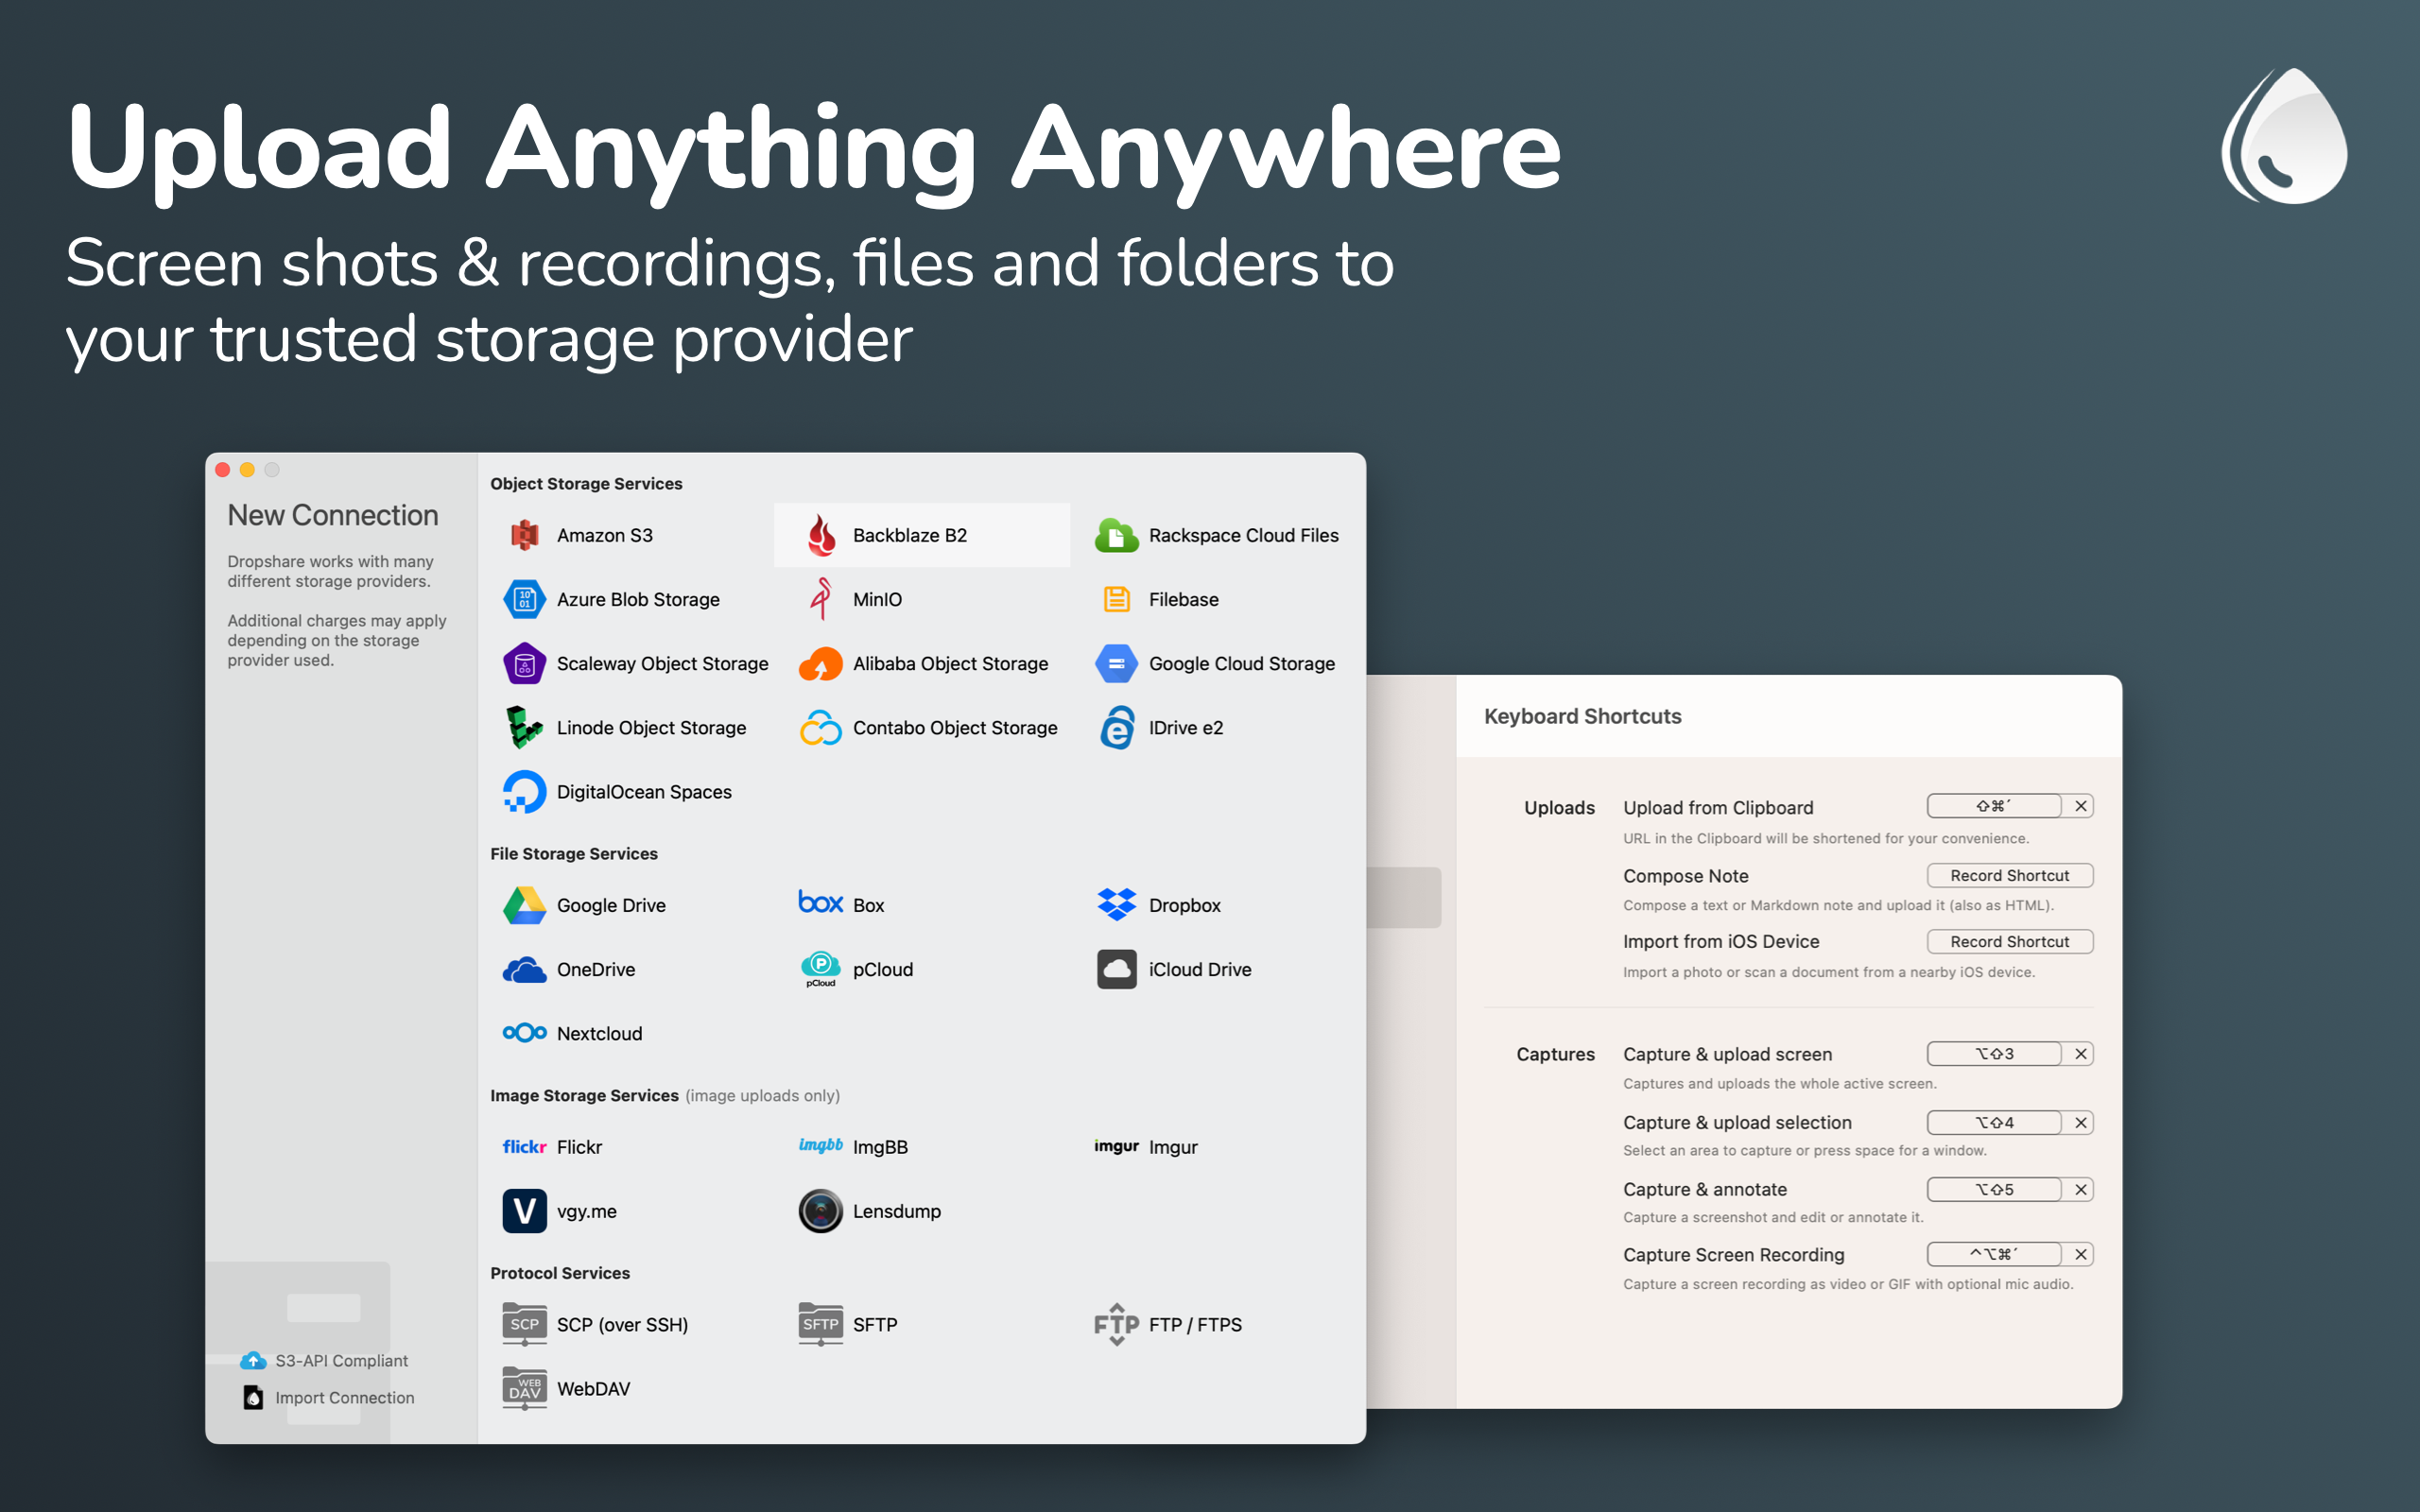Choose the Backblaze B2 flame icon
The width and height of the screenshot is (2420, 1512).
[821, 535]
